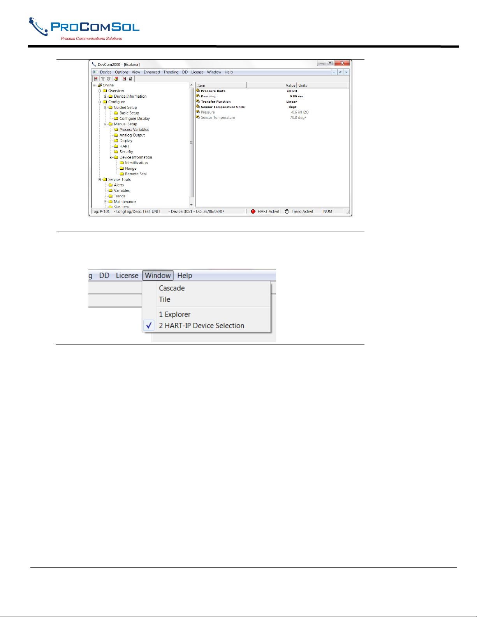Click the Online root network icon
This screenshot has height=617, width=477.
(x=100, y=85)
